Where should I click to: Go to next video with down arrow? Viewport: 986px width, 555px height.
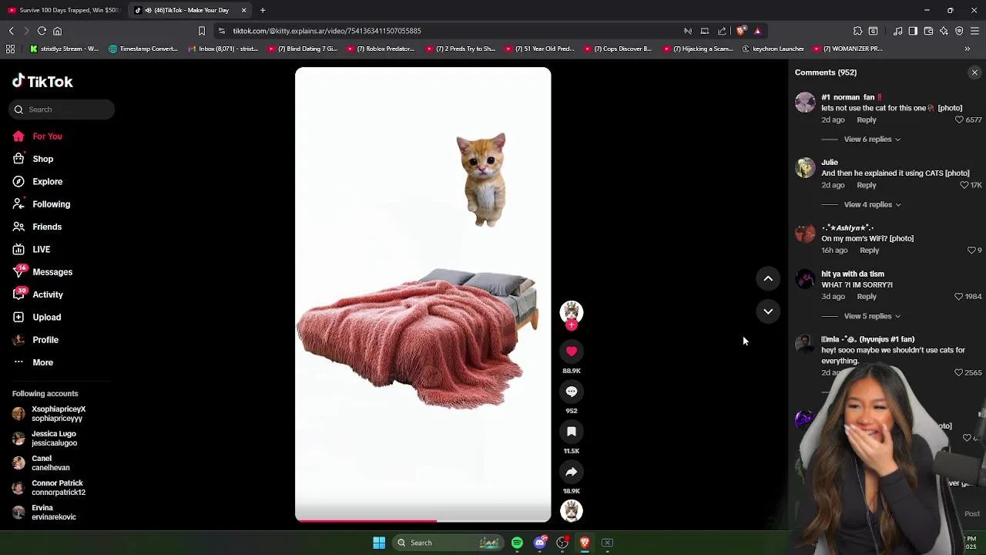(x=768, y=311)
